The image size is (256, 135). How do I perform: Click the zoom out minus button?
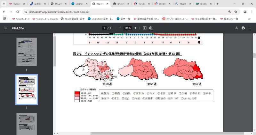[x=120, y=28]
